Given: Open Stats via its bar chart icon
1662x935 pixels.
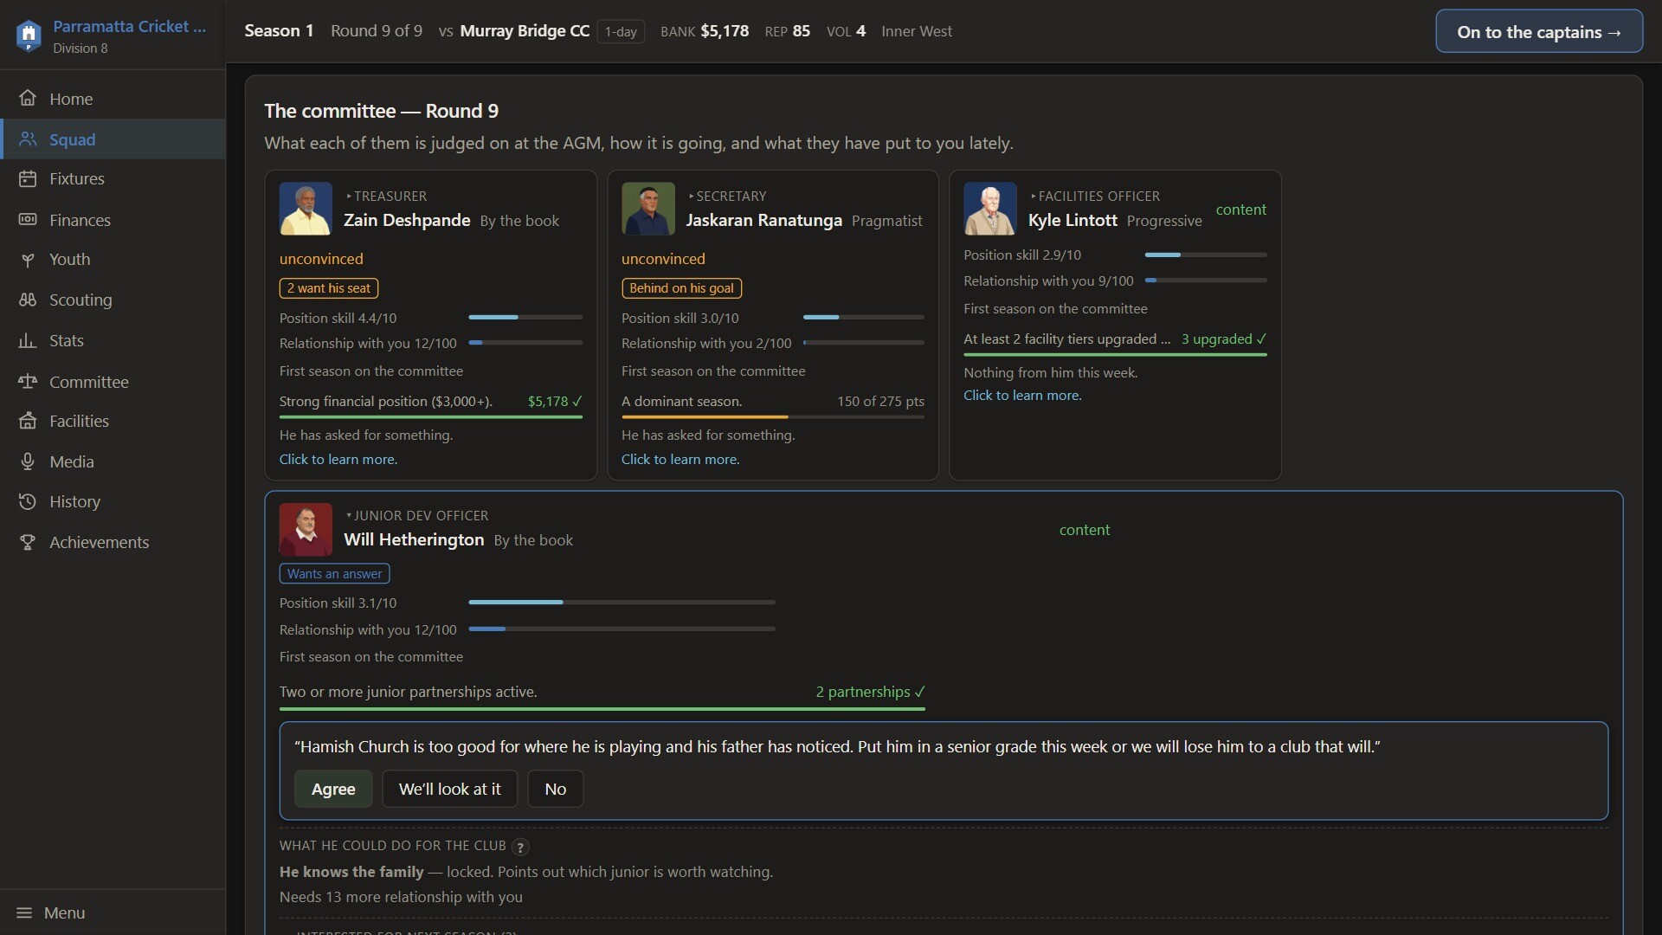Looking at the screenshot, I should 28,340.
